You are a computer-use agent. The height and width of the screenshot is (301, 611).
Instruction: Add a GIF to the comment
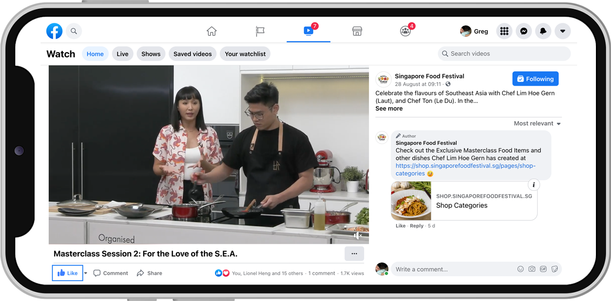pos(543,269)
